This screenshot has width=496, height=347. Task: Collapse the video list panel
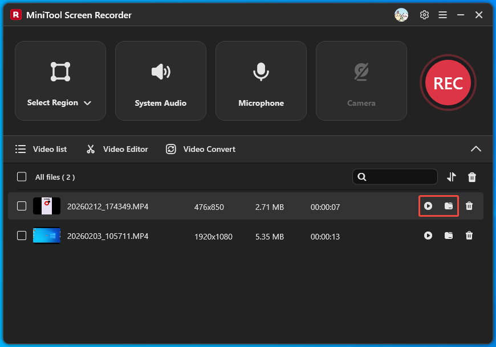[x=476, y=148]
